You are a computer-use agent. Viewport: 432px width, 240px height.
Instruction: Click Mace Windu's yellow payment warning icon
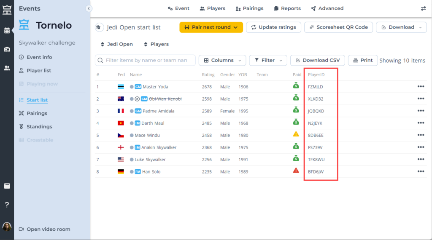coord(296,134)
